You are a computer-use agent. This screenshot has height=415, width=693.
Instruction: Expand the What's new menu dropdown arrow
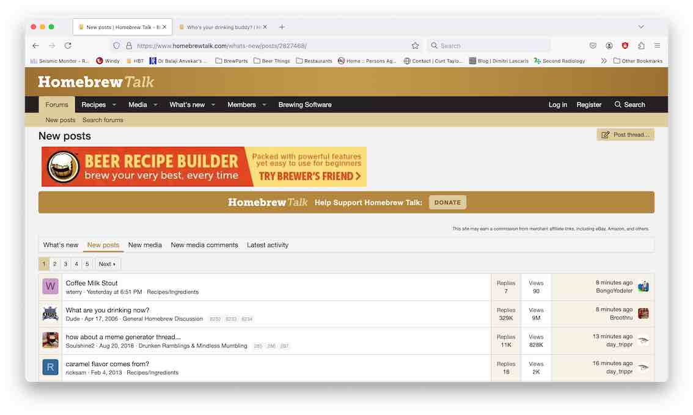(213, 105)
